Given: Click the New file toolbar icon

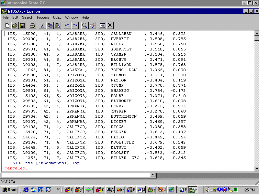Looking at the screenshot, I should point(7,26).
